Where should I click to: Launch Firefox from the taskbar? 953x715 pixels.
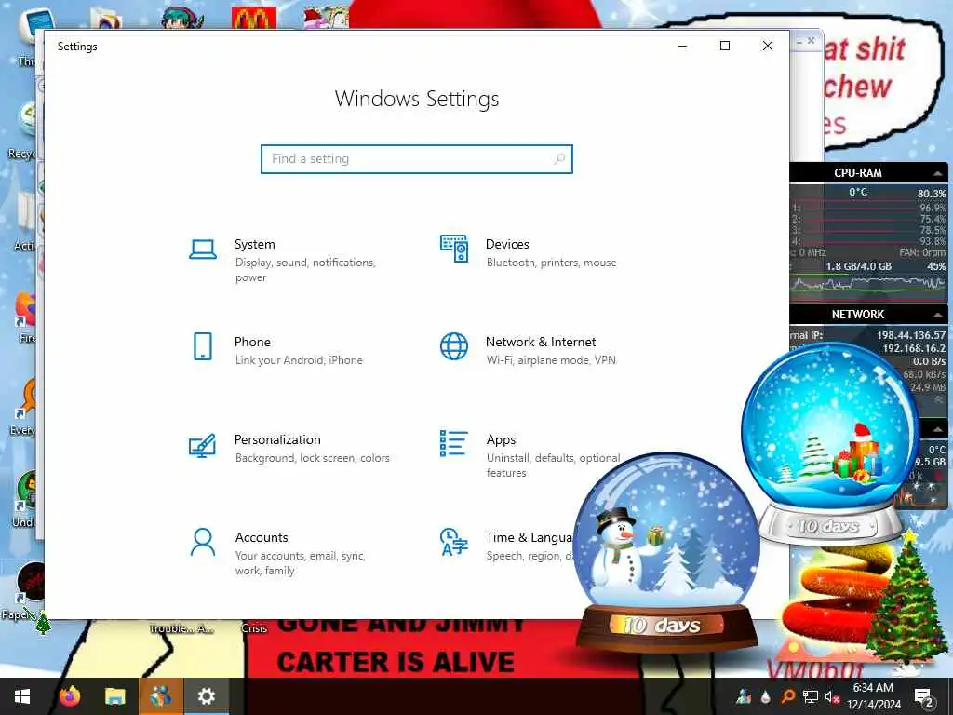click(x=69, y=696)
